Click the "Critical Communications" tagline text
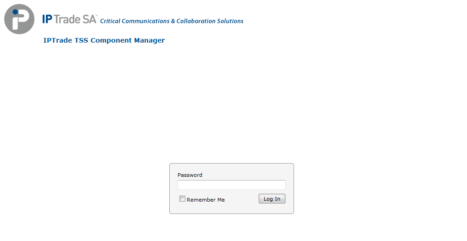 134,21
